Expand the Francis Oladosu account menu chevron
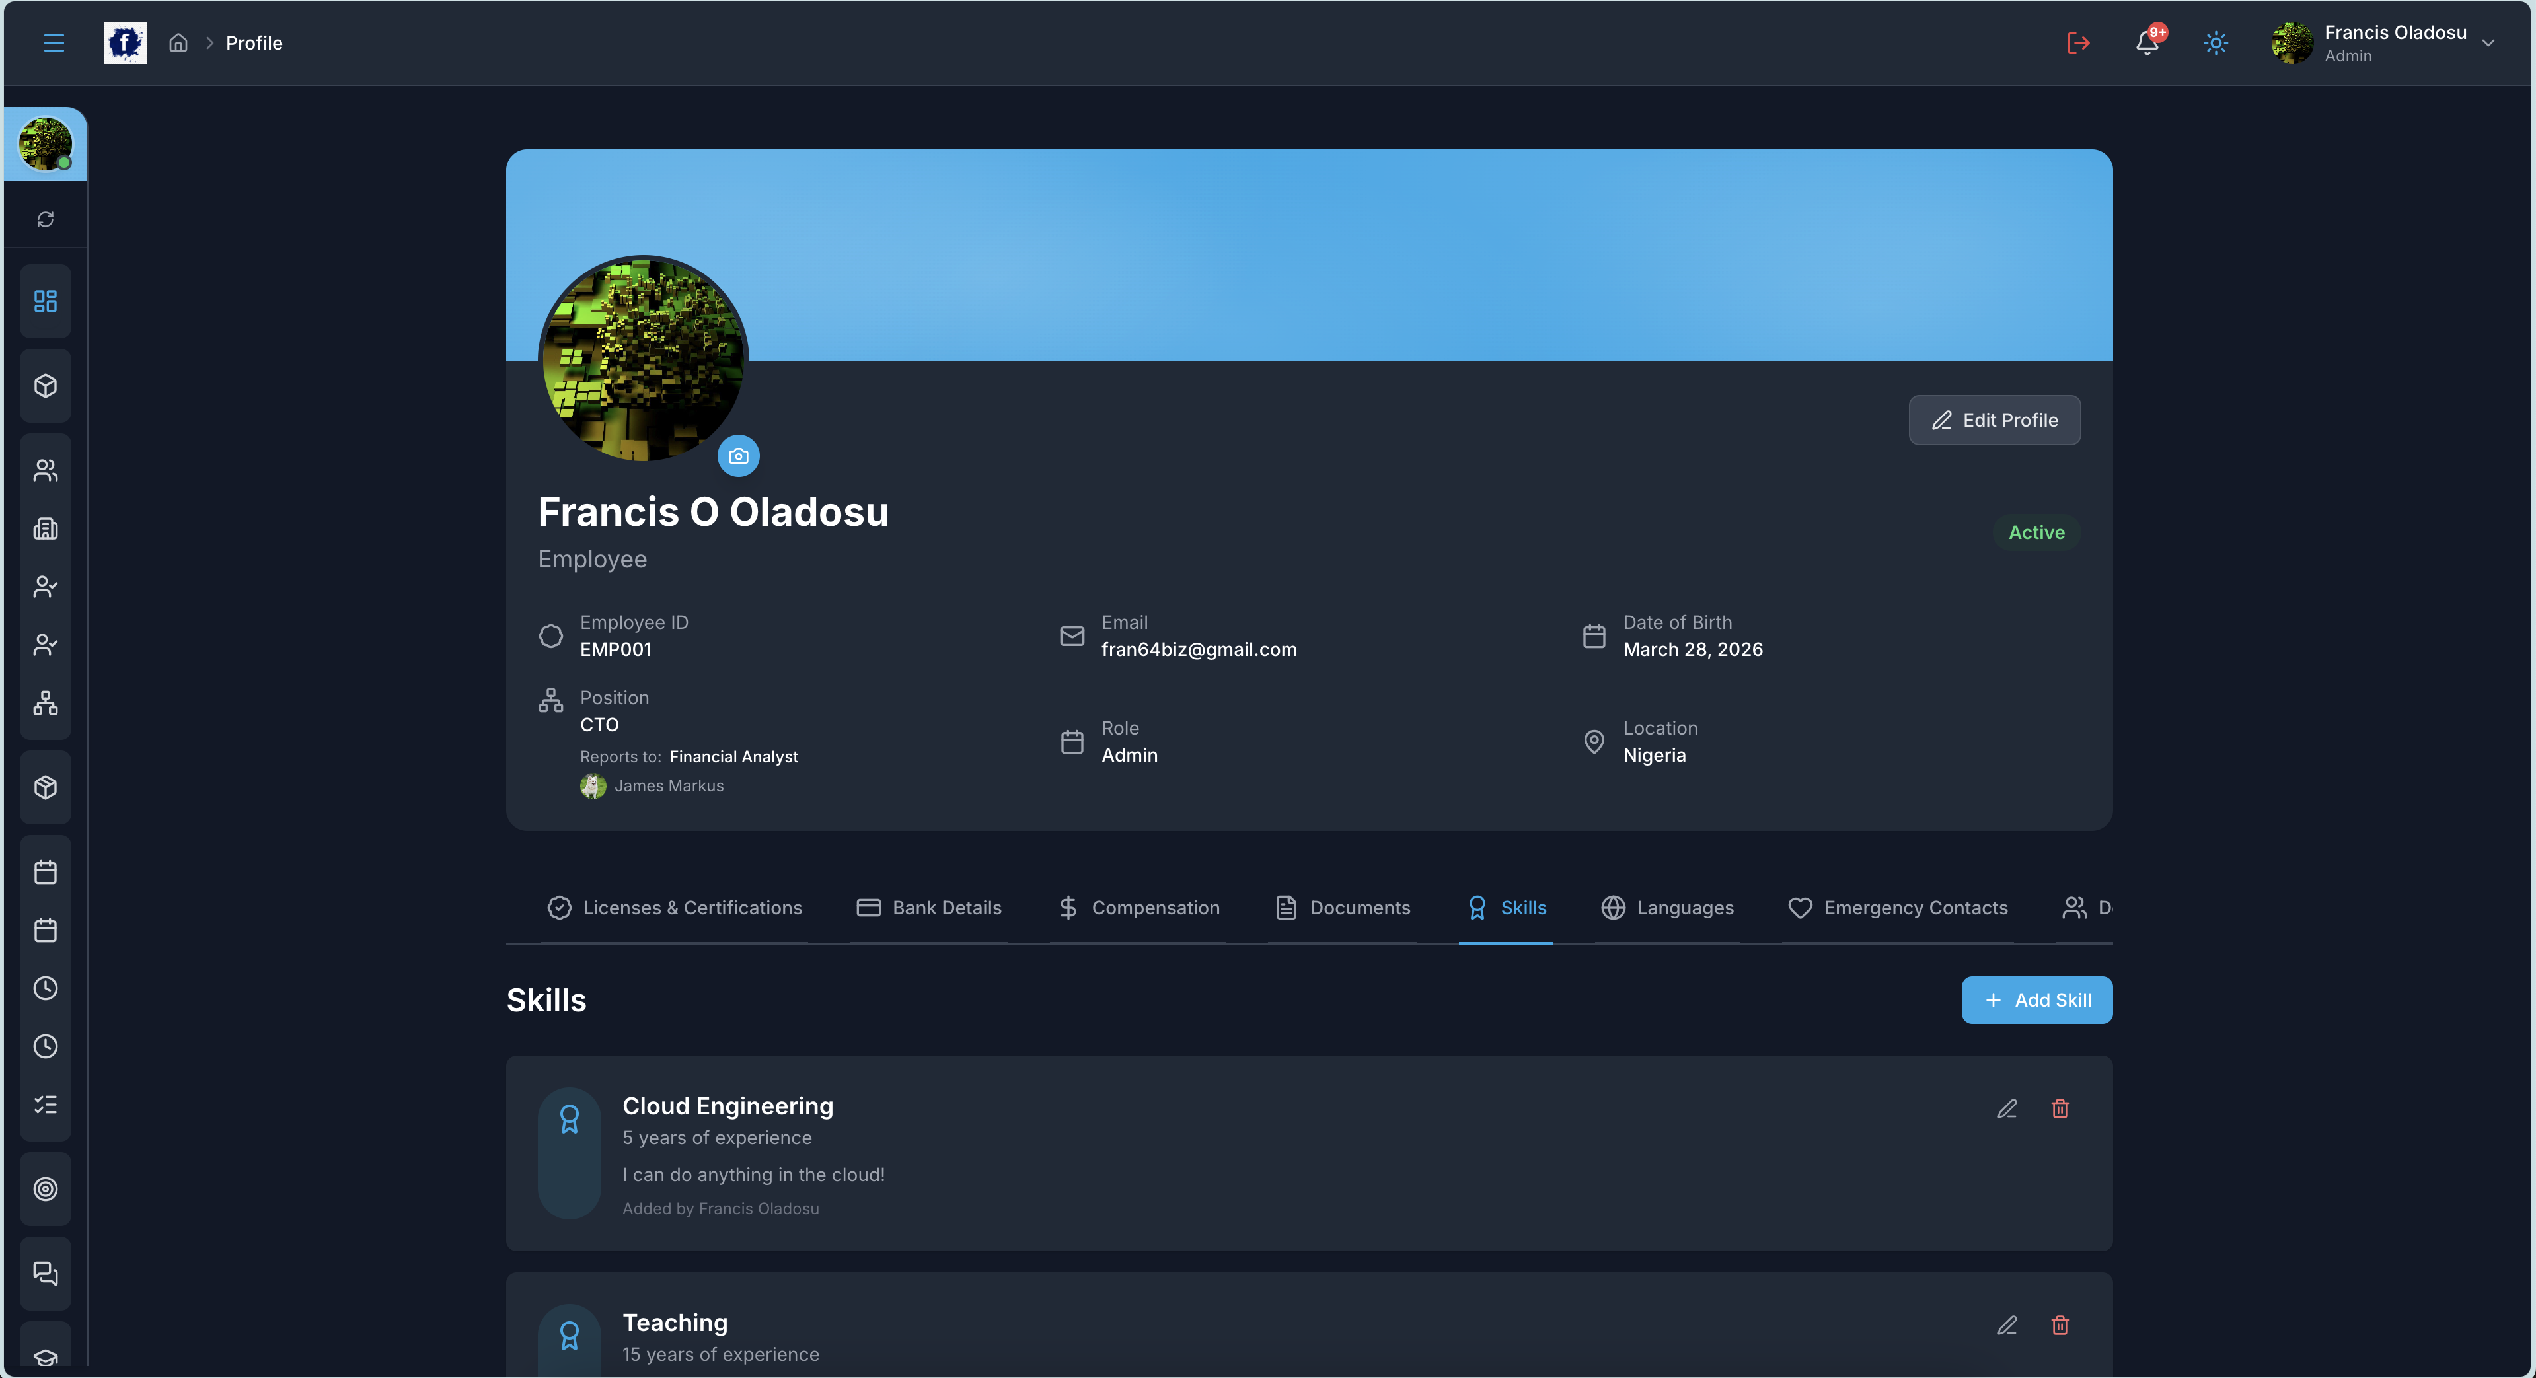The height and width of the screenshot is (1378, 2536). coord(2488,44)
